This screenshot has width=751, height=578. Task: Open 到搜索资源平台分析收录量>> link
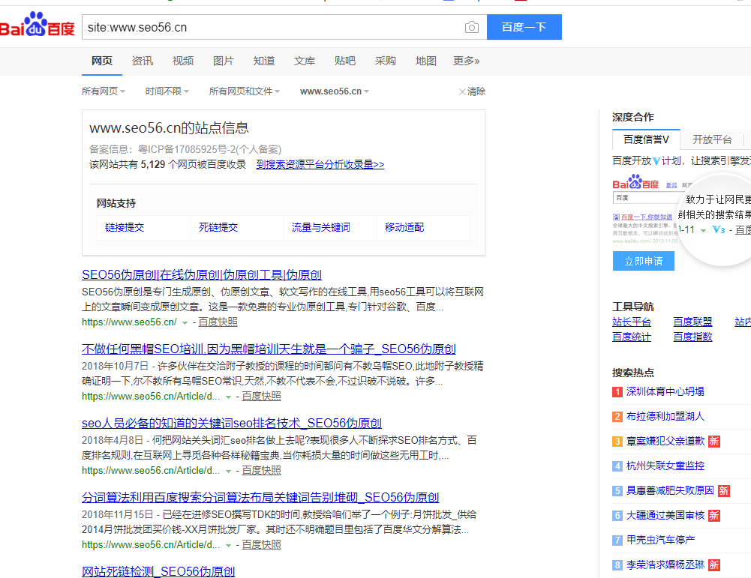320,165
